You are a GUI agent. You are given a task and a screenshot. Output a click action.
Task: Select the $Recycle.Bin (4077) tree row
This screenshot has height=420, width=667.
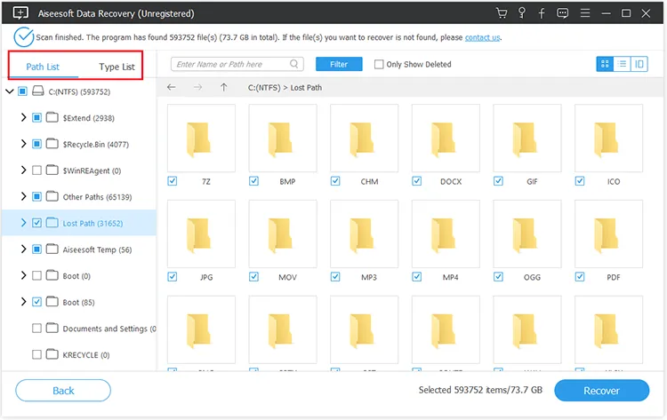pos(79,144)
